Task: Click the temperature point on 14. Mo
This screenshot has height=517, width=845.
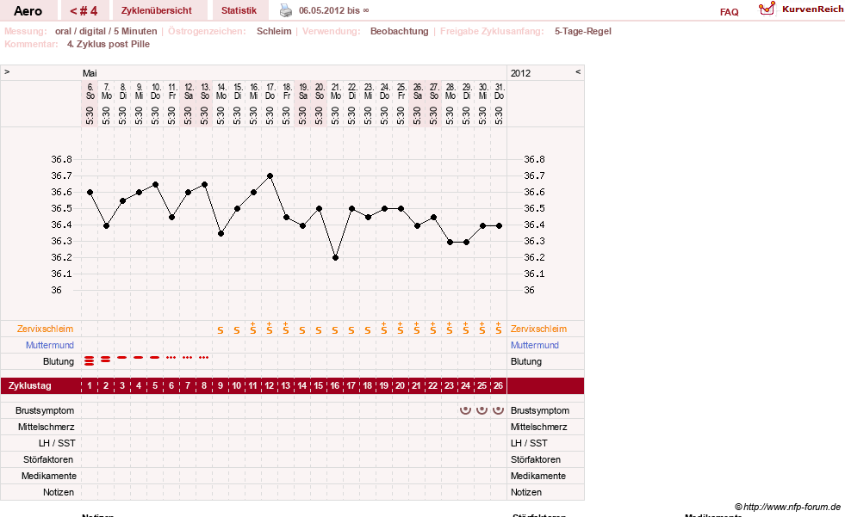Action: pos(221,233)
